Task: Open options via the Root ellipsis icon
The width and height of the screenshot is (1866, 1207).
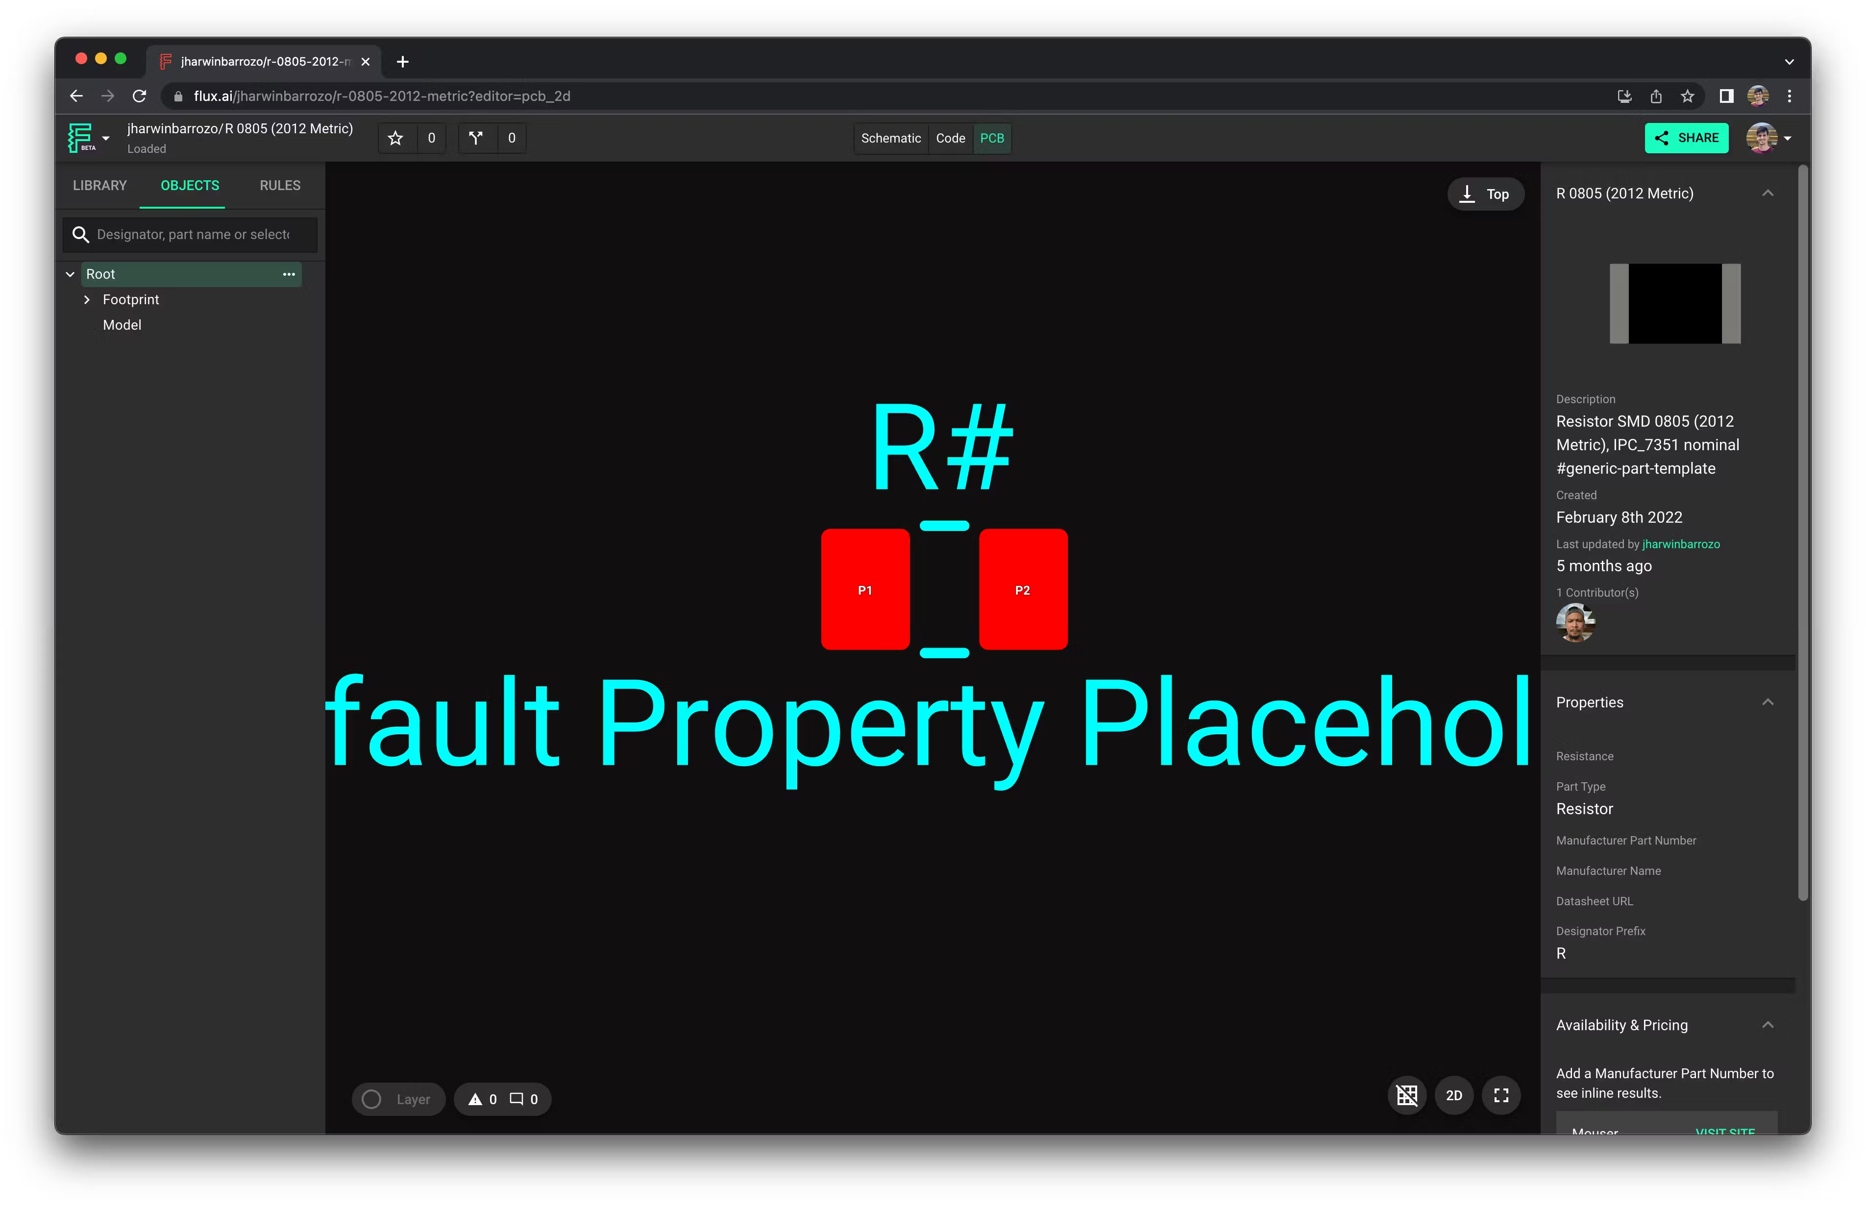Action: click(x=289, y=274)
